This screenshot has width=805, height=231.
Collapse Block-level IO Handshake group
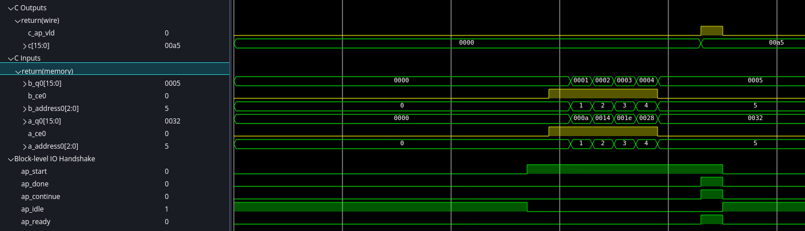pos(10,159)
